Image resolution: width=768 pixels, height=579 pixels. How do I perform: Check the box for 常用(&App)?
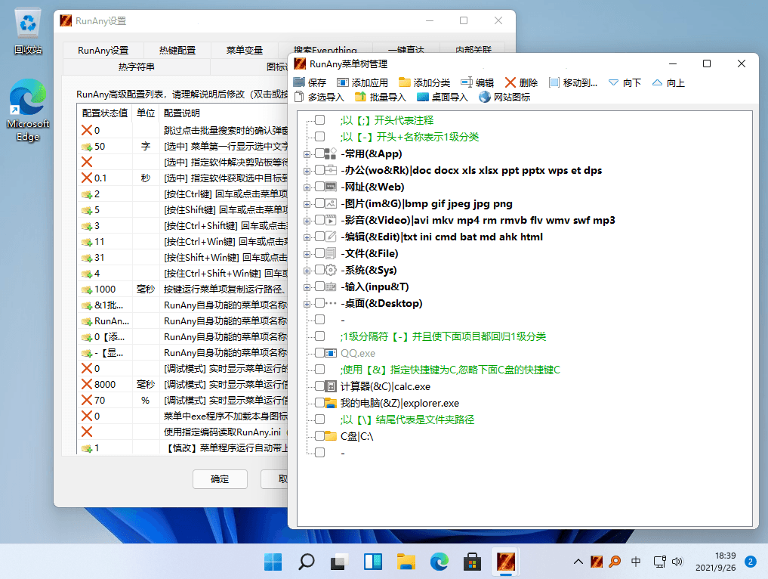pyautogui.click(x=320, y=153)
